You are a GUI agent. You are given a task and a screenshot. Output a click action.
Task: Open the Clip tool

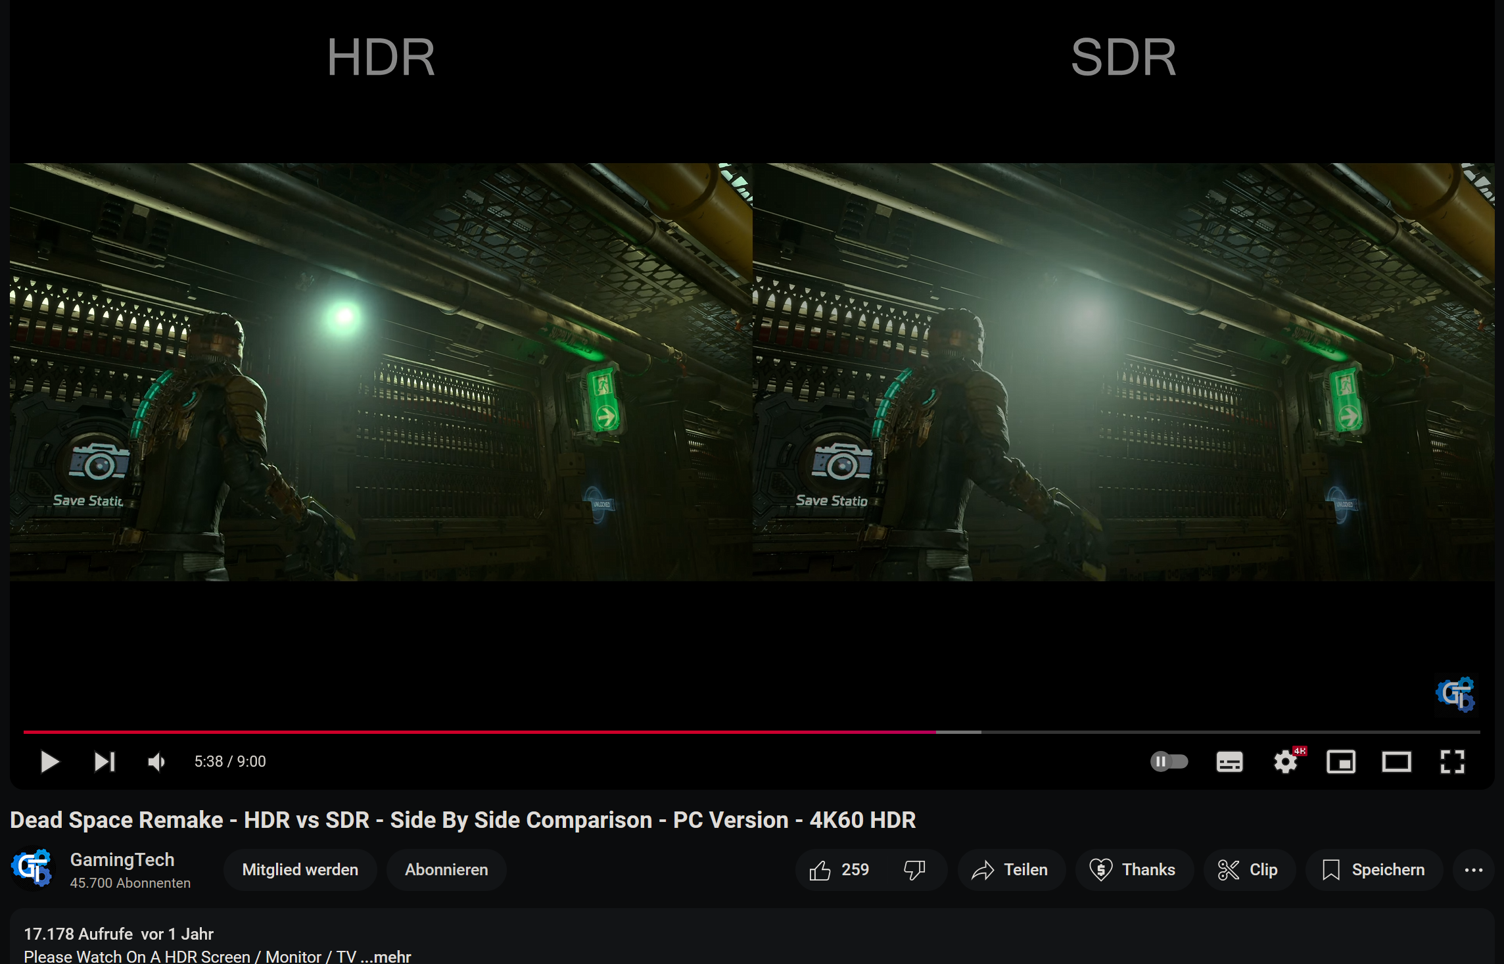(x=1248, y=869)
